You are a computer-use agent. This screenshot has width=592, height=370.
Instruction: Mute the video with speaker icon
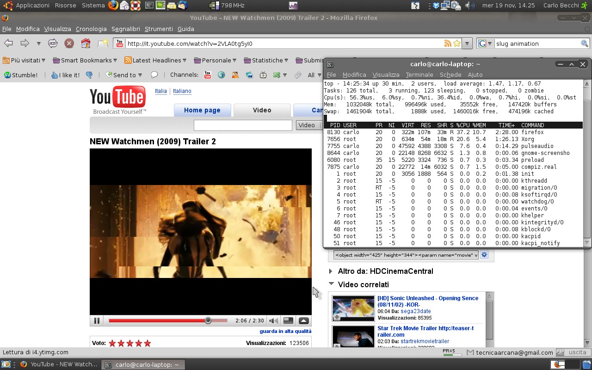[x=274, y=321]
